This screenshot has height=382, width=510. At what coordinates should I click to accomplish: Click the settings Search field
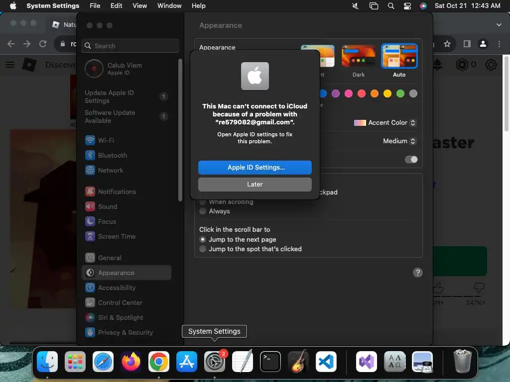130,46
